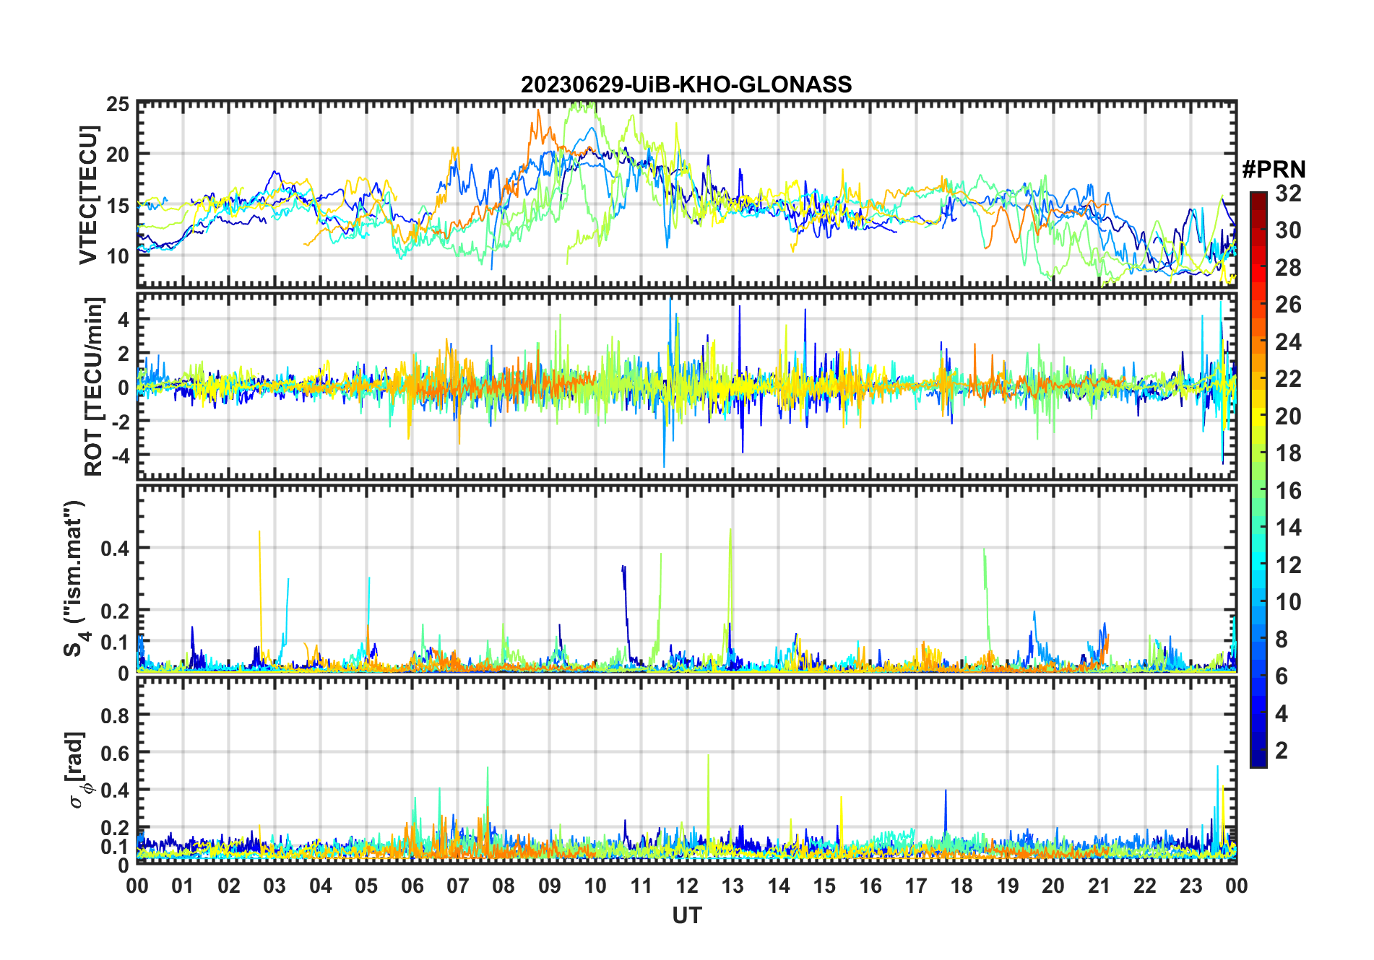Click the yellow S4 spike before 03 UT
Screen dimensions: 1374x960
[260, 563]
